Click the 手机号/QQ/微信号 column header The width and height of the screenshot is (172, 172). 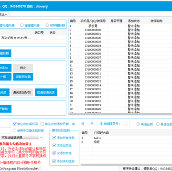click(93, 21)
